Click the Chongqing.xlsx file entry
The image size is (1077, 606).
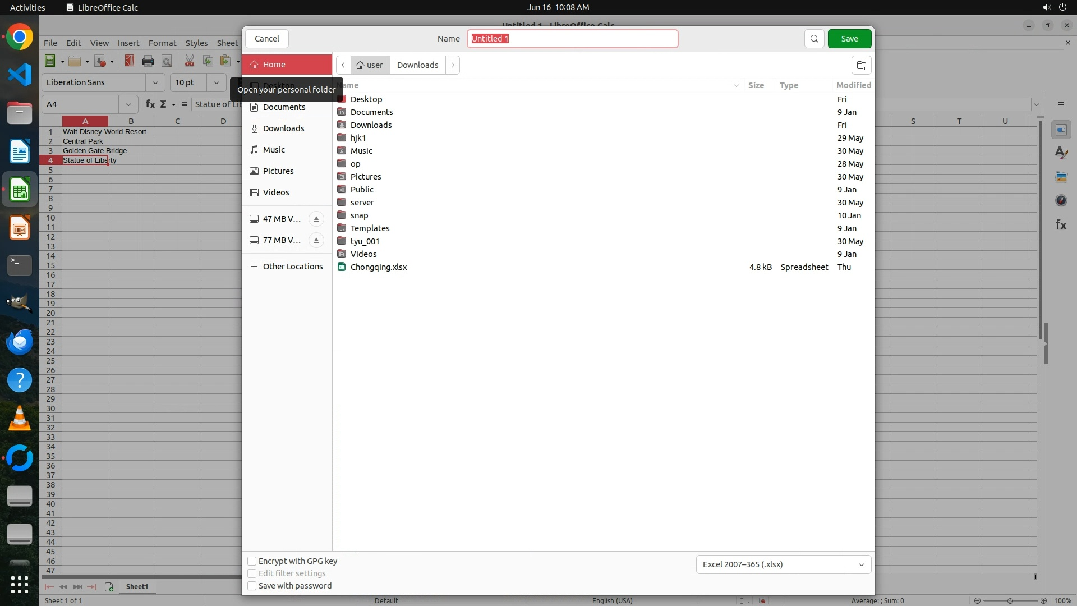pyautogui.click(x=379, y=267)
